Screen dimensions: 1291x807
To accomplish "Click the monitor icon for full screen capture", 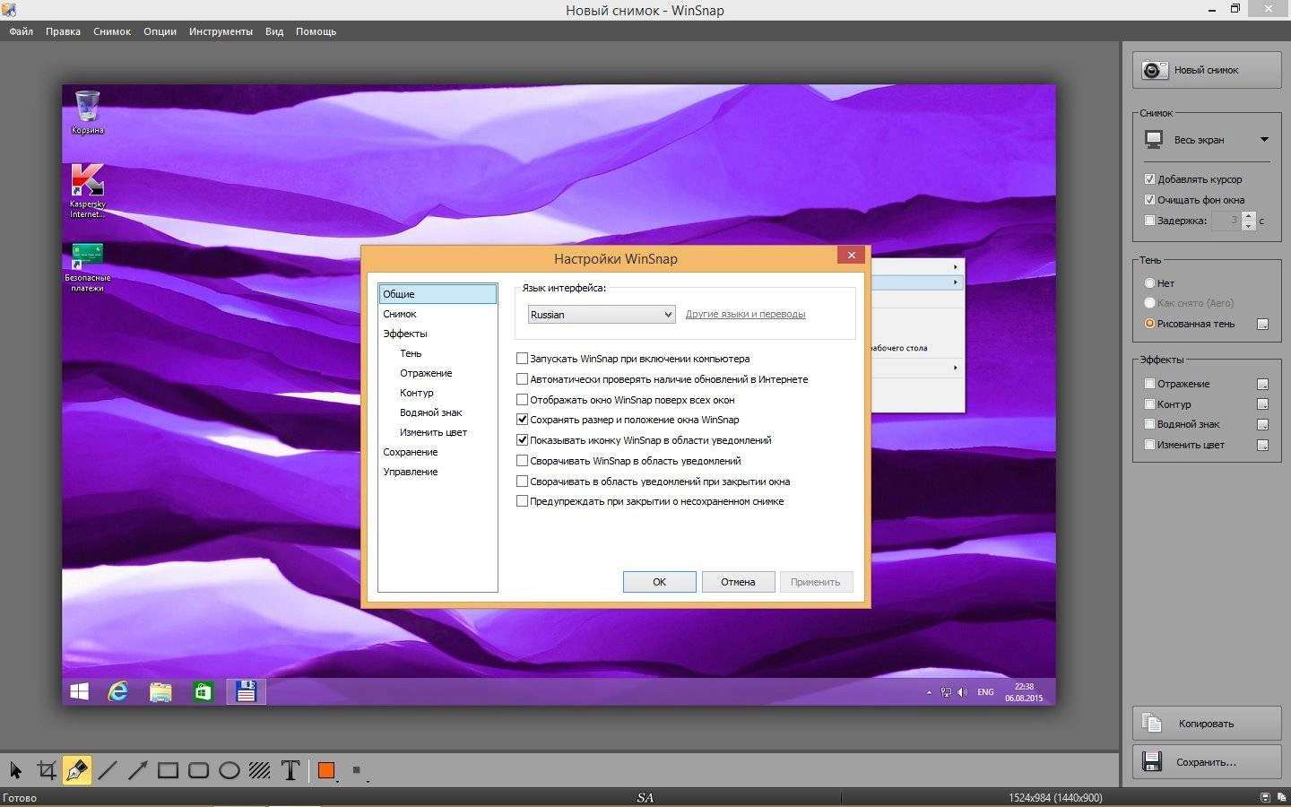I will [x=1154, y=140].
